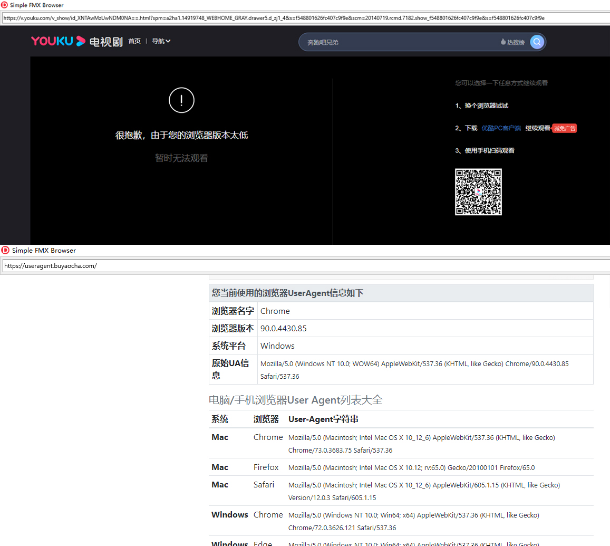Image resolution: width=610 pixels, height=546 pixels.
Task: Click the lower Simple FMX Browser app icon
Action: pos(5,250)
